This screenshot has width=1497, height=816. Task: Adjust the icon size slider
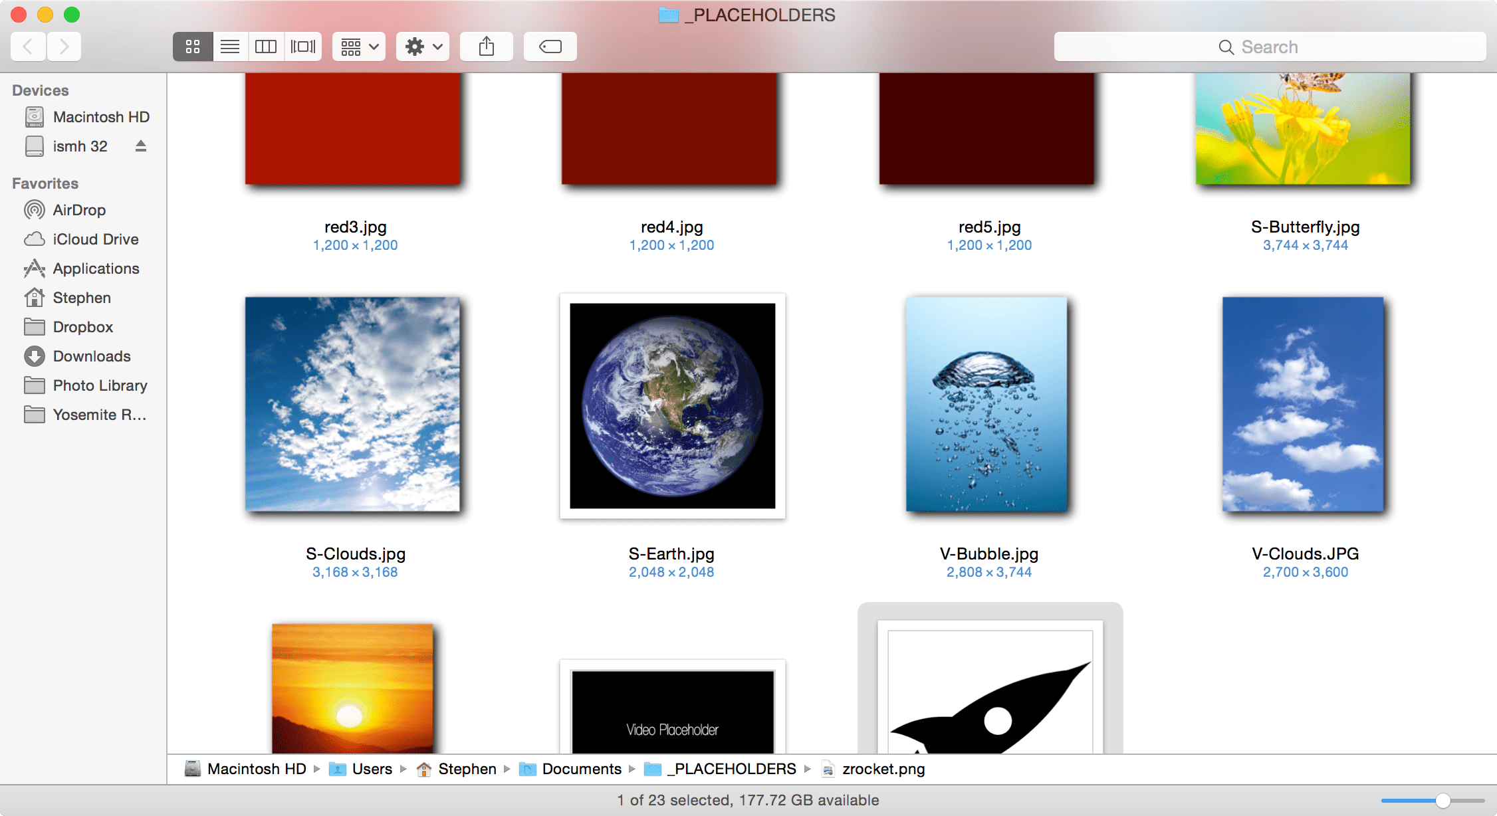(1442, 800)
